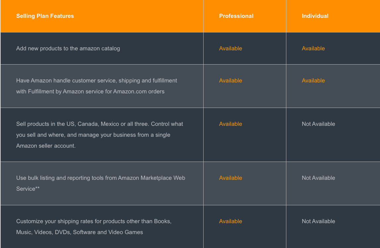This screenshot has height=248, width=380.
Task: Click the 'Amazon seller account.' text line
Action: [x=46, y=146]
